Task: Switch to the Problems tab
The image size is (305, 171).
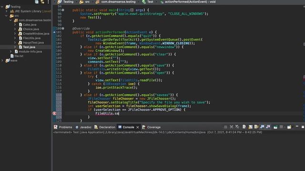Action: click(63, 127)
